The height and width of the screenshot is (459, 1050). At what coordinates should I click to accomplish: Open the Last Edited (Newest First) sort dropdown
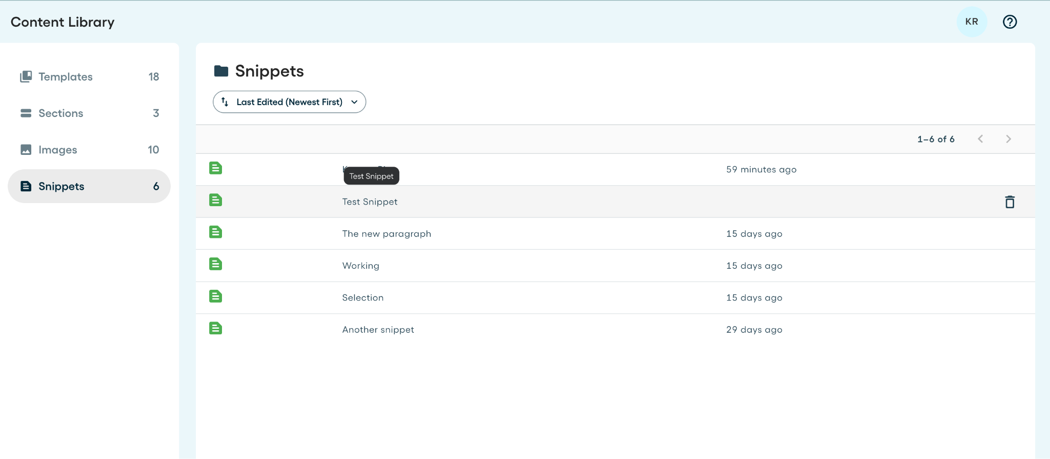(x=289, y=102)
